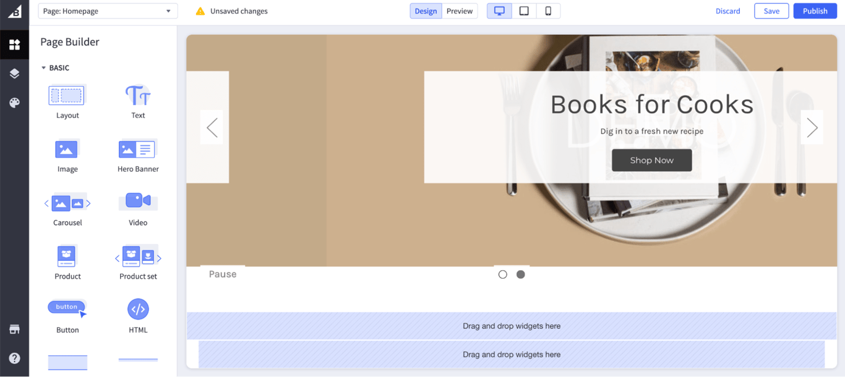The width and height of the screenshot is (845, 377).
Task: Click the Shop Now button in the banner
Action: 651,160
